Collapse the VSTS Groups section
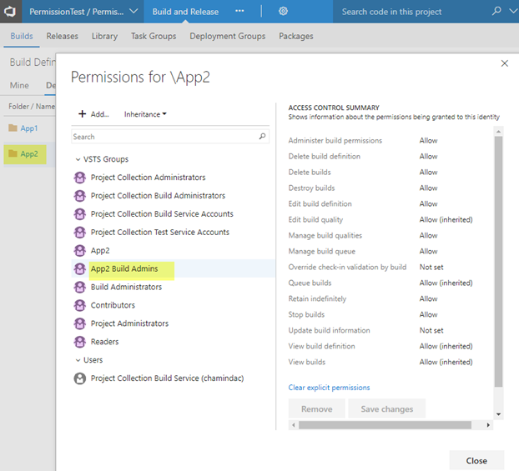Screen dimensions: 519x471 tap(78, 159)
